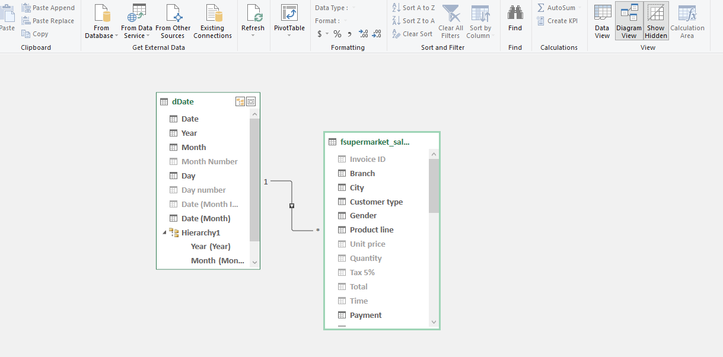Screen dimensions: 723x357
Task: Click scroll up arrow in fsupermarket table
Action: point(434,154)
